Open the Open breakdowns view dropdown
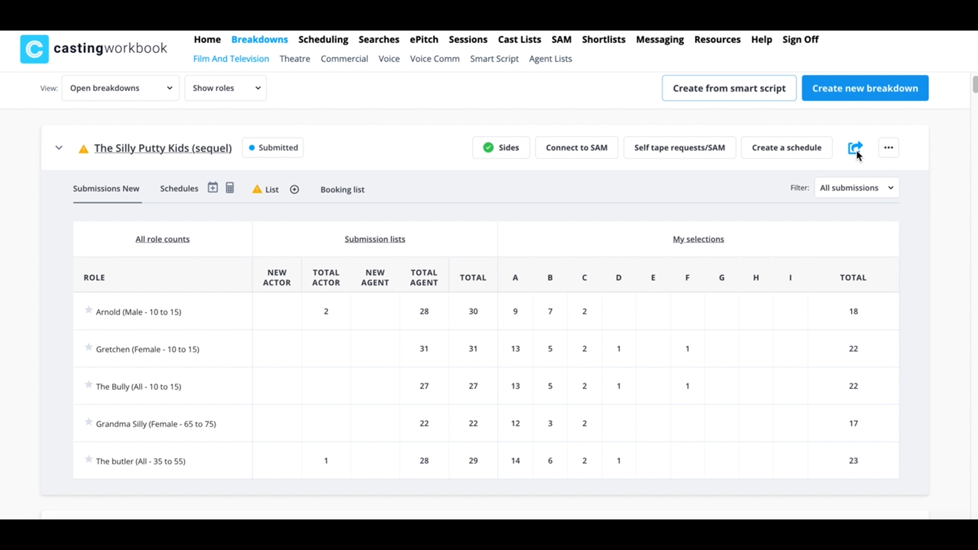This screenshot has height=550, width=978. tap(121, 88)
